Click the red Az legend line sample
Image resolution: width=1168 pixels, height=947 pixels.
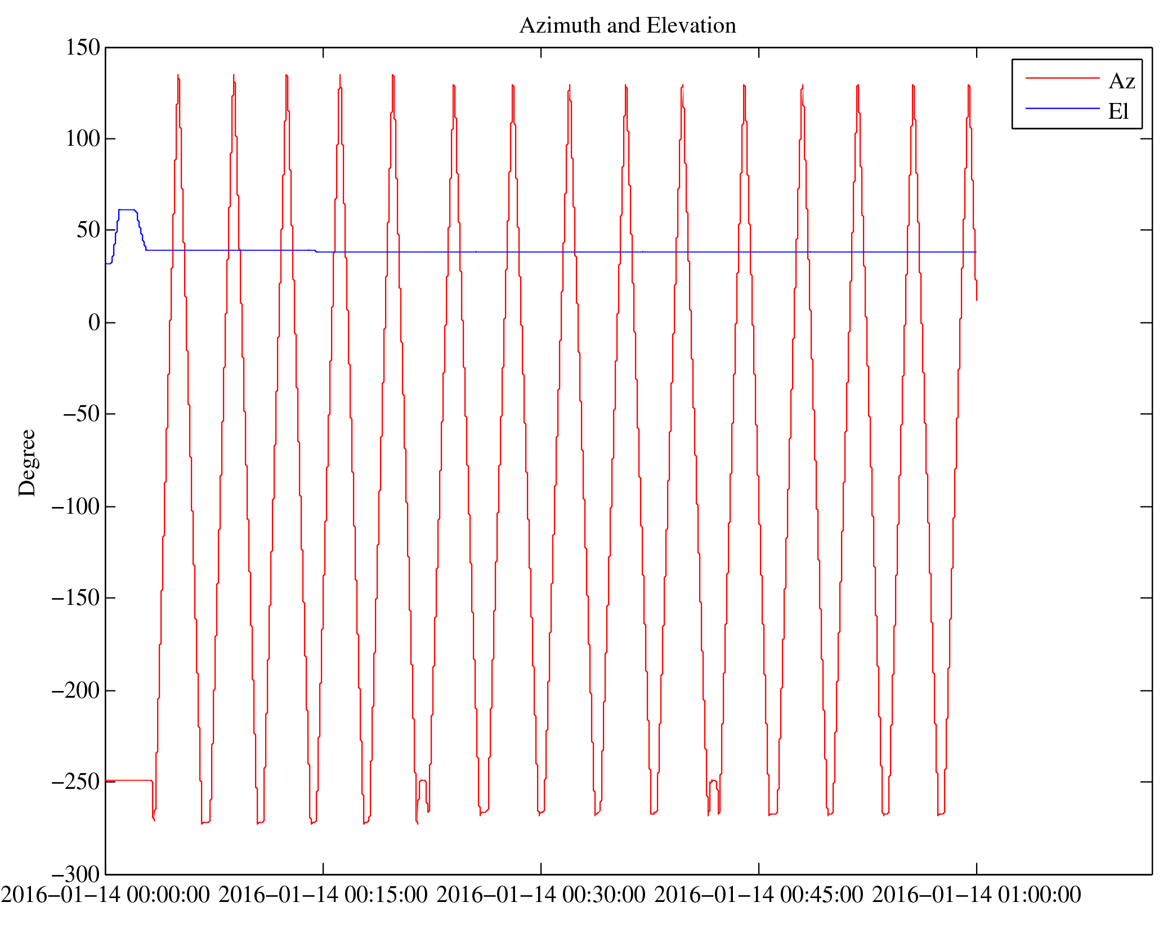[1062, 78]
